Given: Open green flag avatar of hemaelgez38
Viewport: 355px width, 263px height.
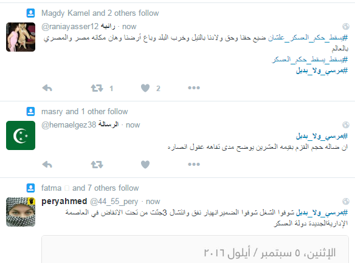Looking at the screenshot, I should [21, 135].
